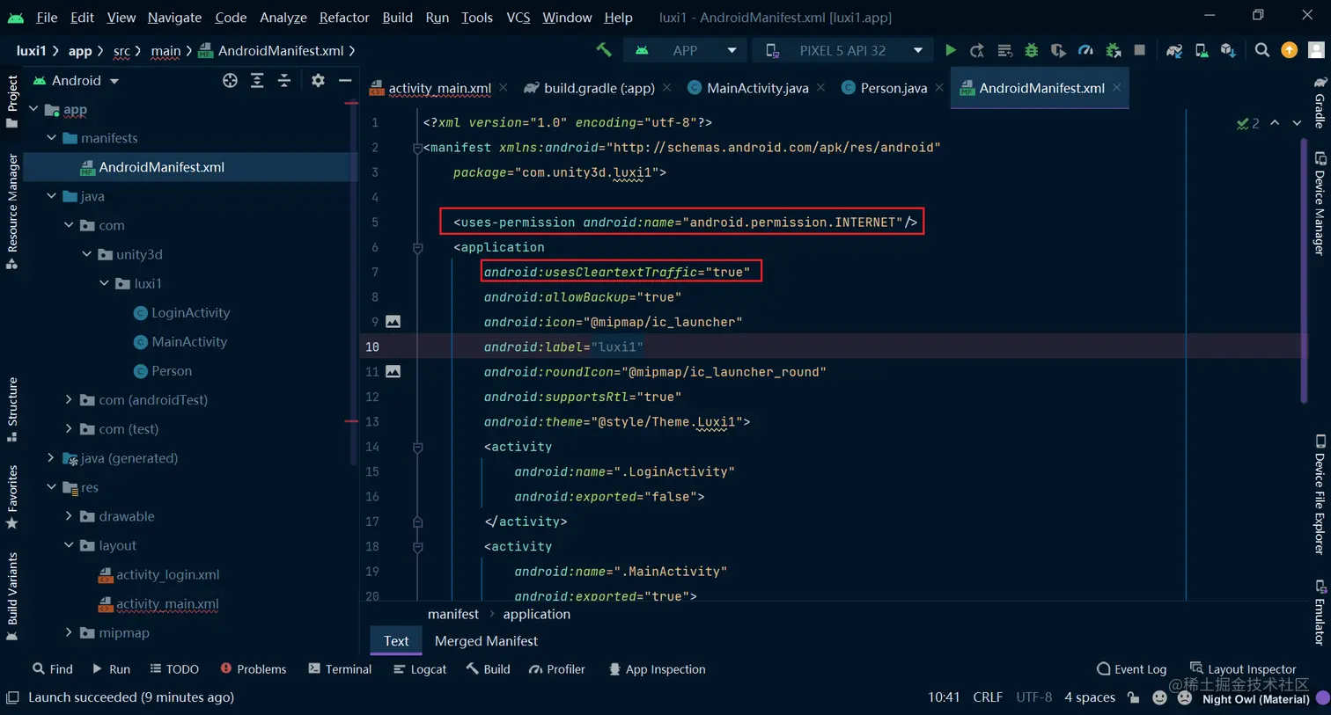This screenshot has width=1331, height=715.
Task: Click image gutter icon on line 11
Action: (x=393, y=371)
